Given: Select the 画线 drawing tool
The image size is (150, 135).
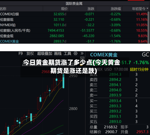Looking at the screenshot, I should pos(58,53).
